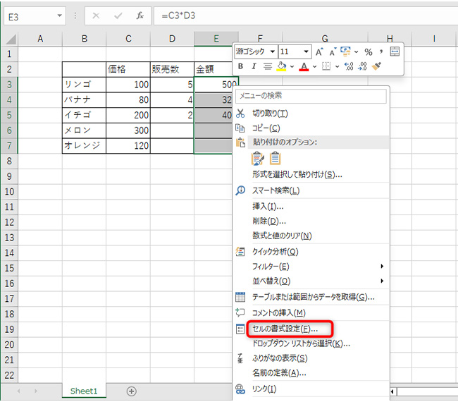Select セルの書式設定 from context menu
The image size is (458, 402).
click(285, 329)
